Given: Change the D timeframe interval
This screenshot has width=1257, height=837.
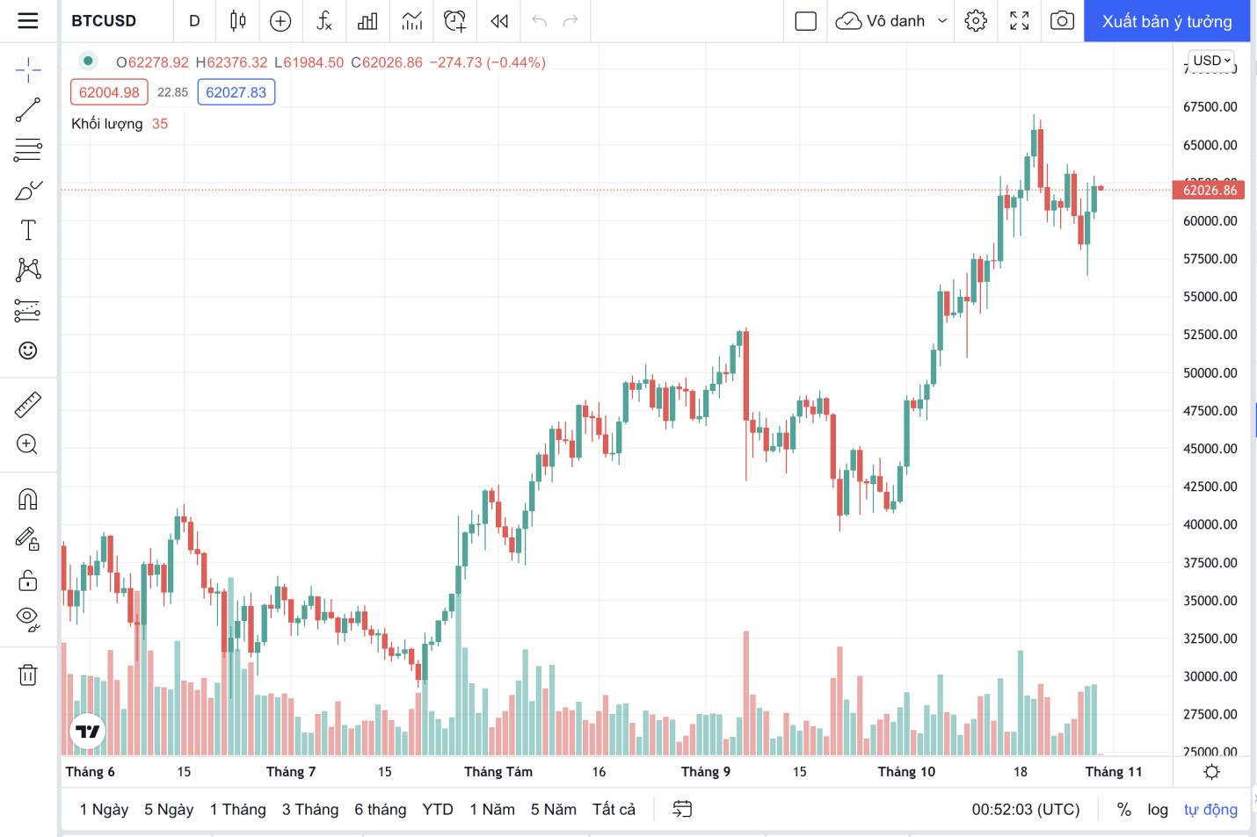Looking at the screenshot, I should [194, 21].
